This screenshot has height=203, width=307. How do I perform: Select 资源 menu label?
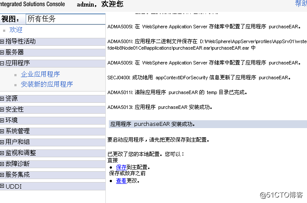[12, 98]
